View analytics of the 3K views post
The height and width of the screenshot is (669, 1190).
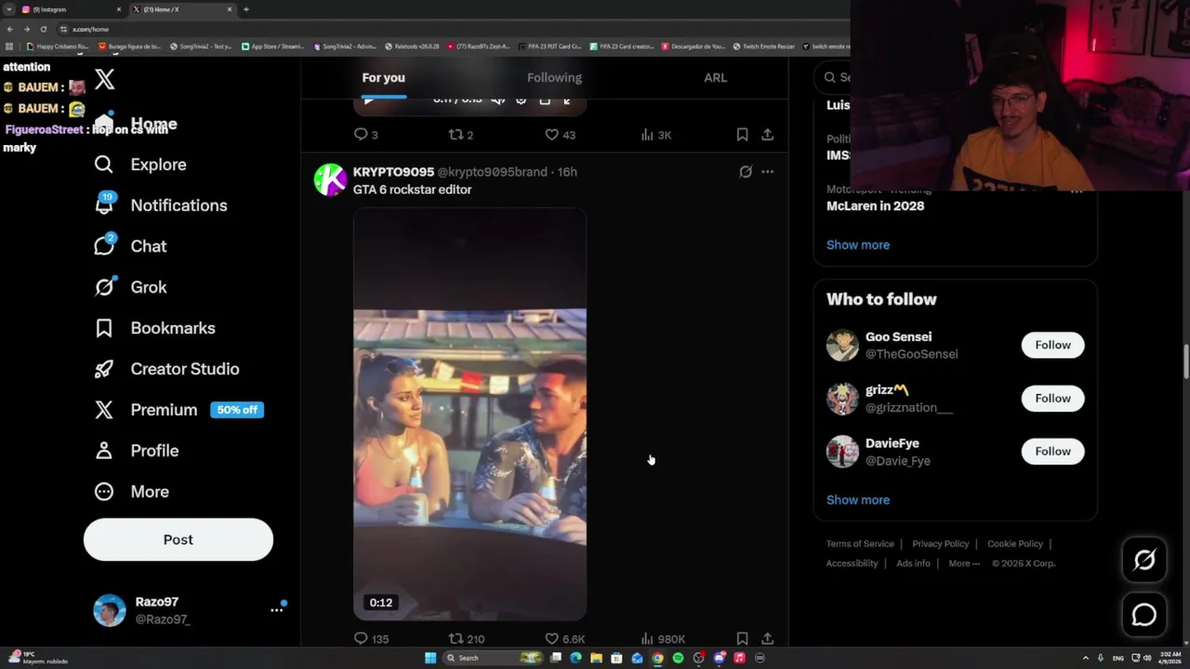coord(656,135)
